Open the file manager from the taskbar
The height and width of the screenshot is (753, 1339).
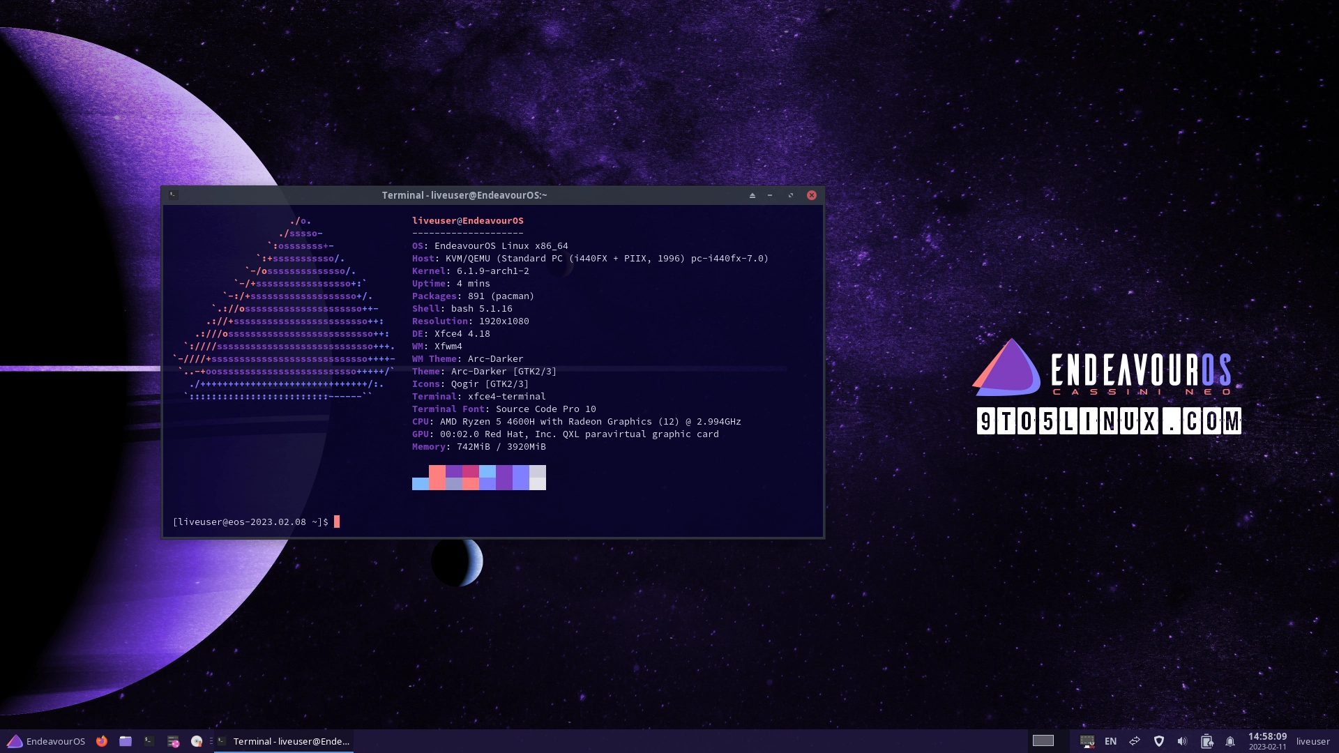point(126,741)
